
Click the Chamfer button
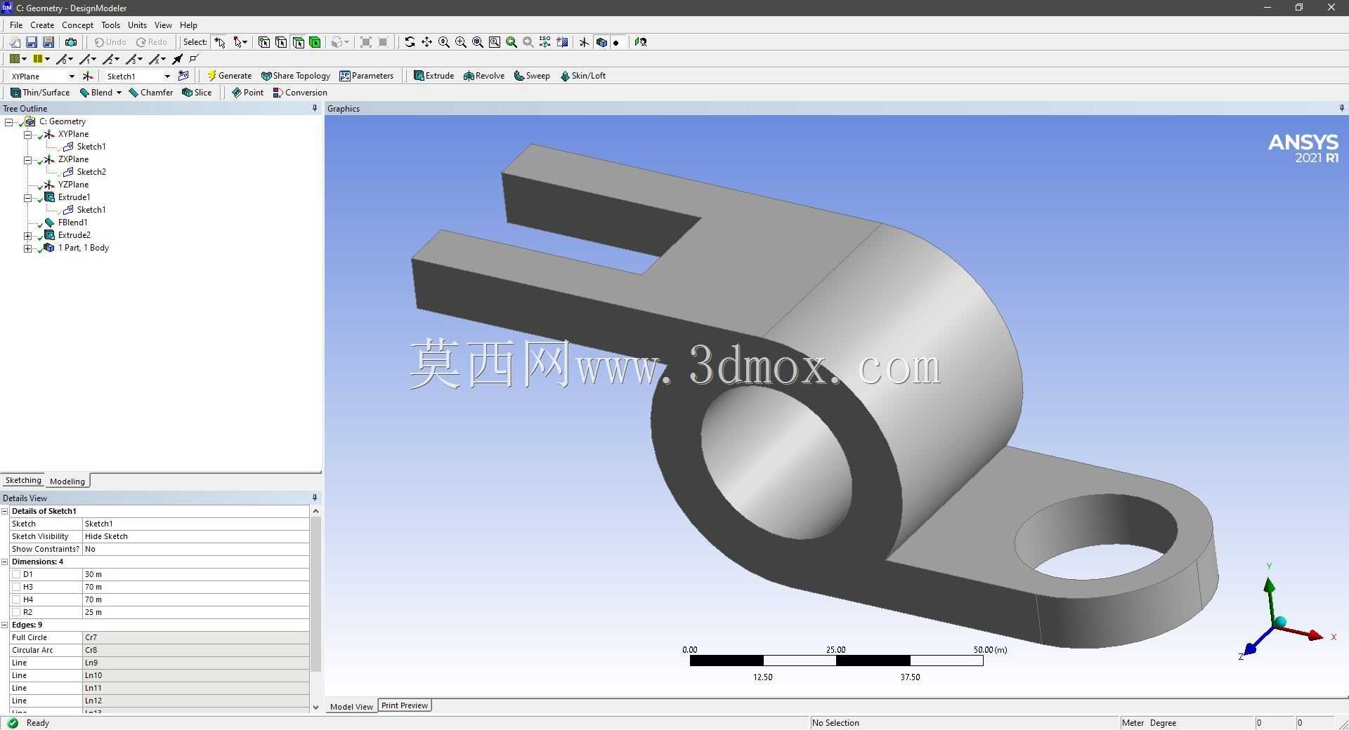[x=150, y=93]
